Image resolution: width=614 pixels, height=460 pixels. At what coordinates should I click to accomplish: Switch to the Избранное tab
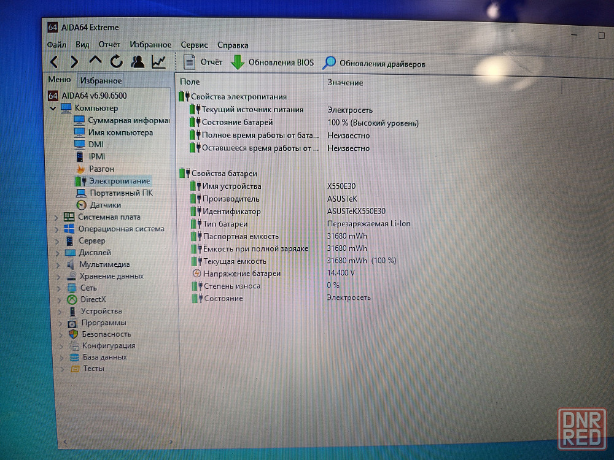click(x=101, y=80)
